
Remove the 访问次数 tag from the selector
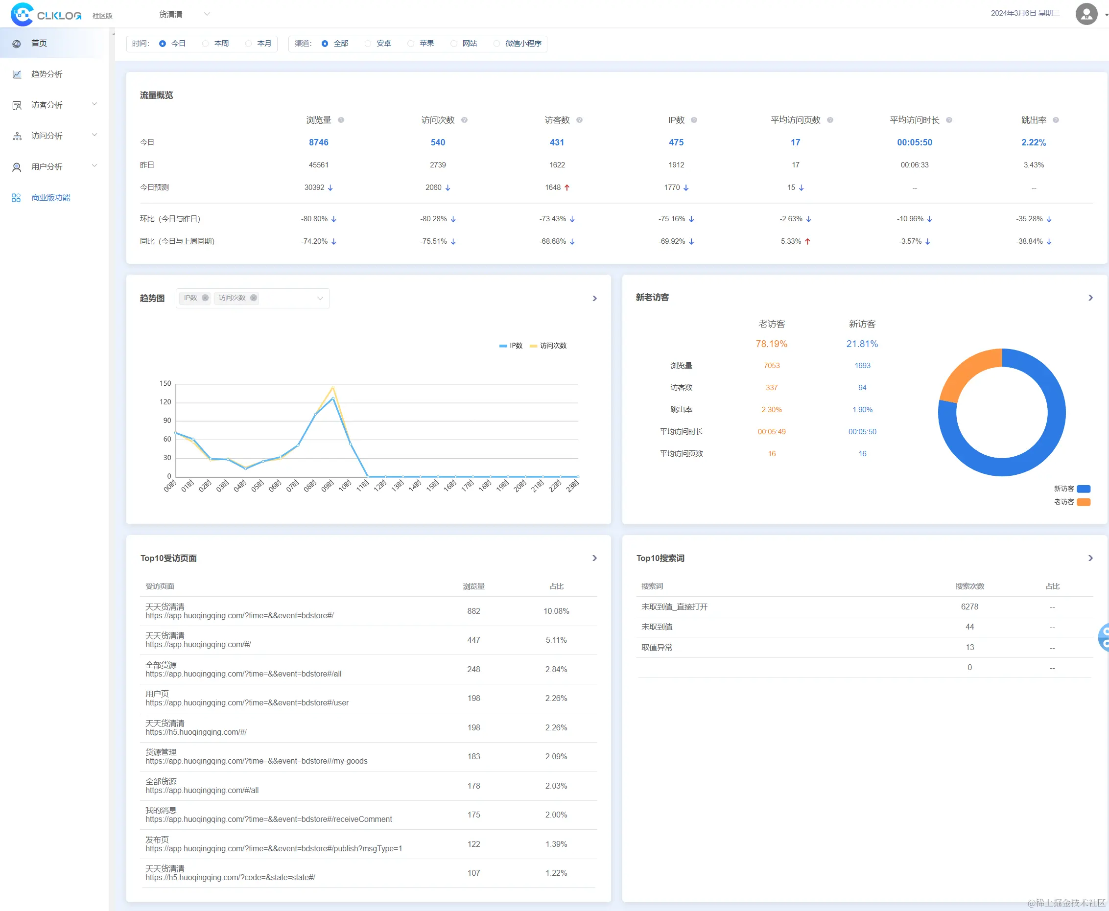pyautogui.click(x=254, y=298)
